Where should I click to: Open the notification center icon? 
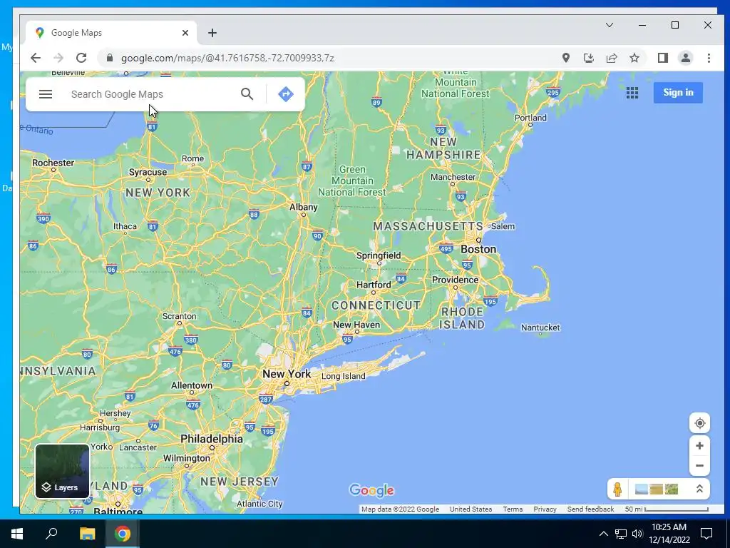pos(706,534)
